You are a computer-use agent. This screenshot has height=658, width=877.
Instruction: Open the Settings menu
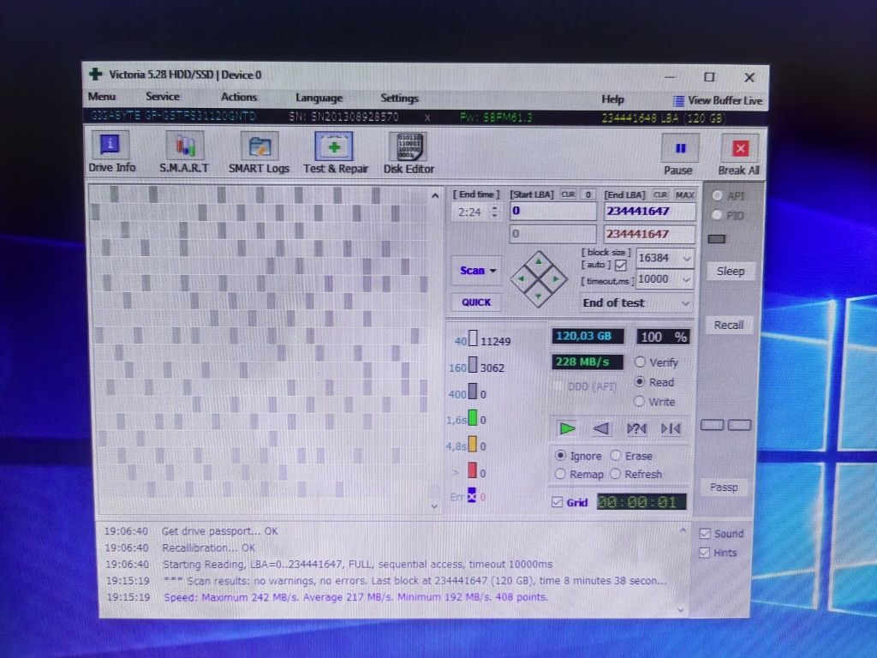399,99
